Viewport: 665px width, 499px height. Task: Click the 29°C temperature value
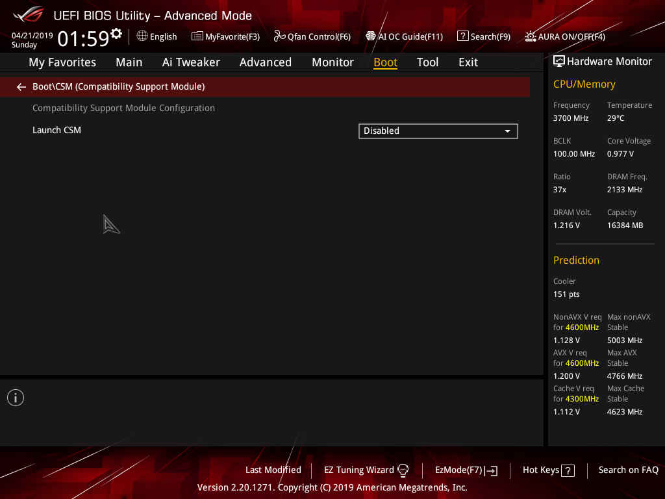point(616,118)
